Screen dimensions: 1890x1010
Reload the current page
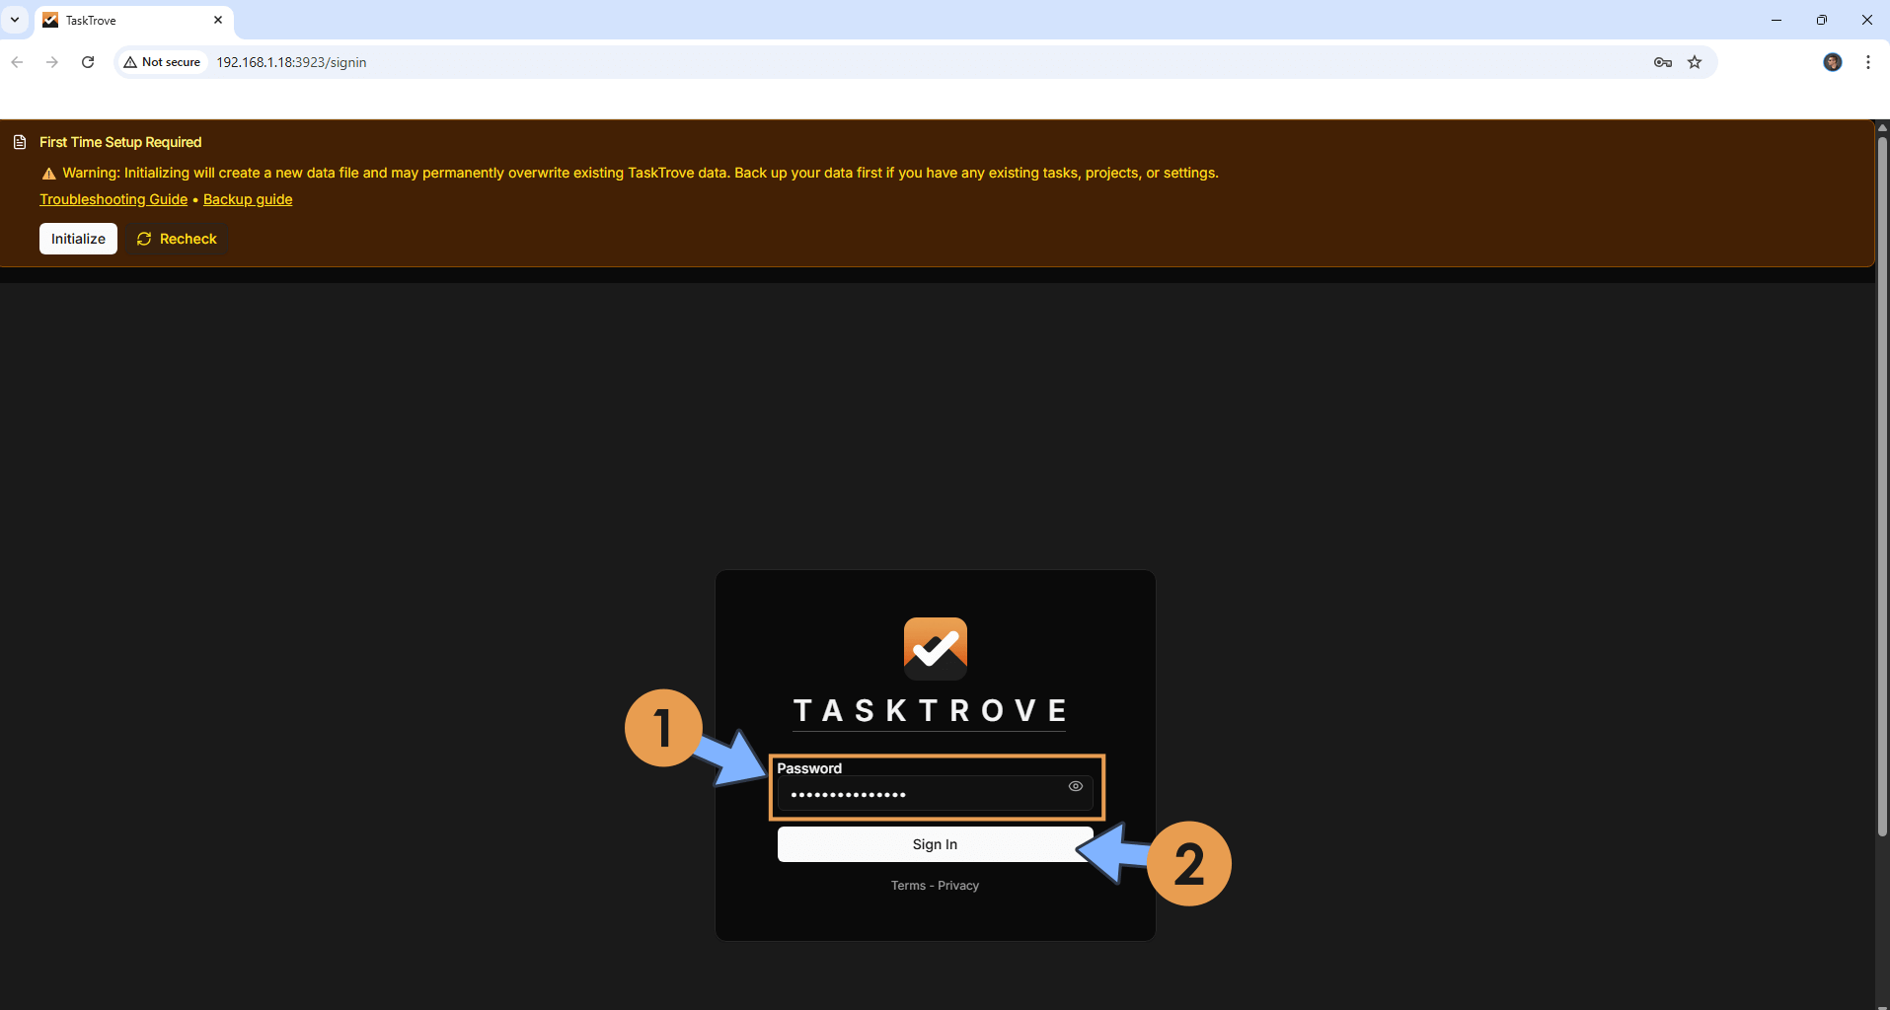tap(87, 61)
